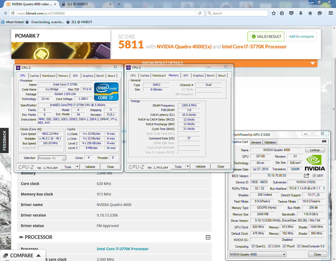The height and width of the screenshot is (261, 336).
Task: Open Bench tab in left CPU-Z window
Action: point(100,76)
